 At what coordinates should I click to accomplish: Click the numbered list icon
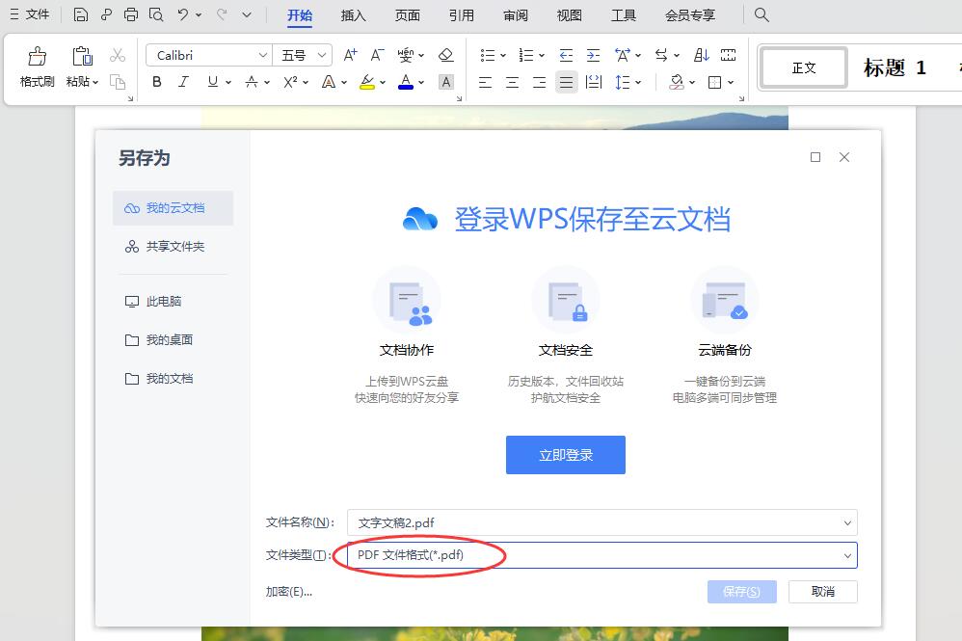(525, 55)
